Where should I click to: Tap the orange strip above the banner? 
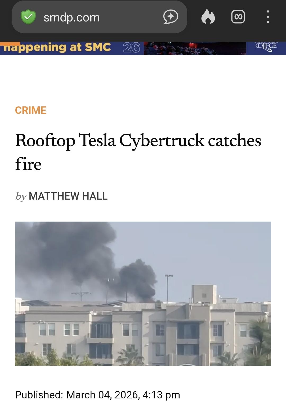point(10,43)
